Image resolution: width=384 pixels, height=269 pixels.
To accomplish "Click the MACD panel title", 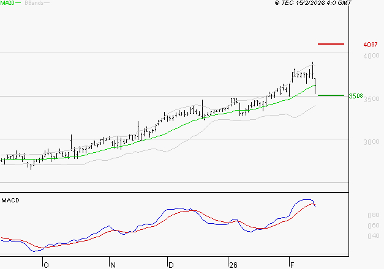I will [10, 201].
